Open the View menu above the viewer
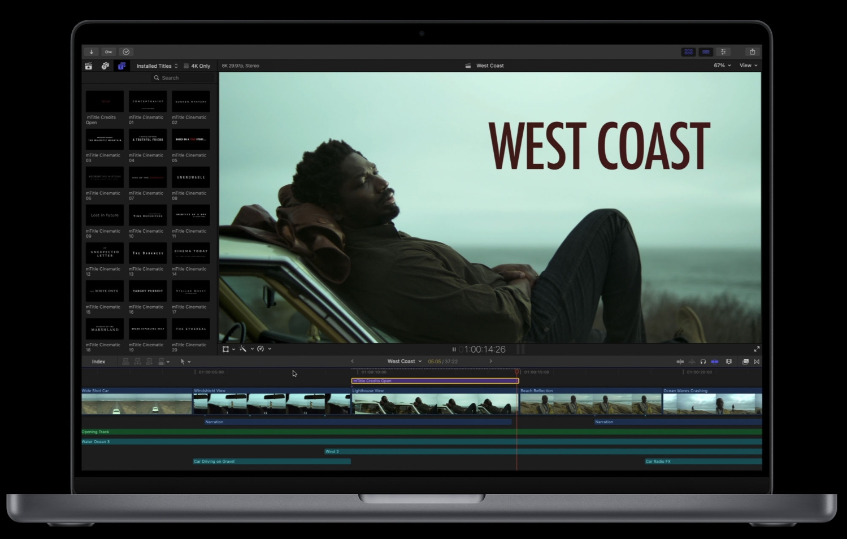This screenshot has width=847, height=539. (747, 65)
